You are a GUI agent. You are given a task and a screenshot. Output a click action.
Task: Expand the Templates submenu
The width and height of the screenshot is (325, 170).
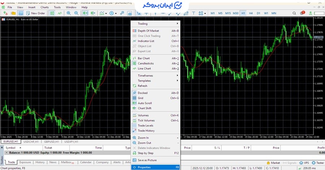144,81
